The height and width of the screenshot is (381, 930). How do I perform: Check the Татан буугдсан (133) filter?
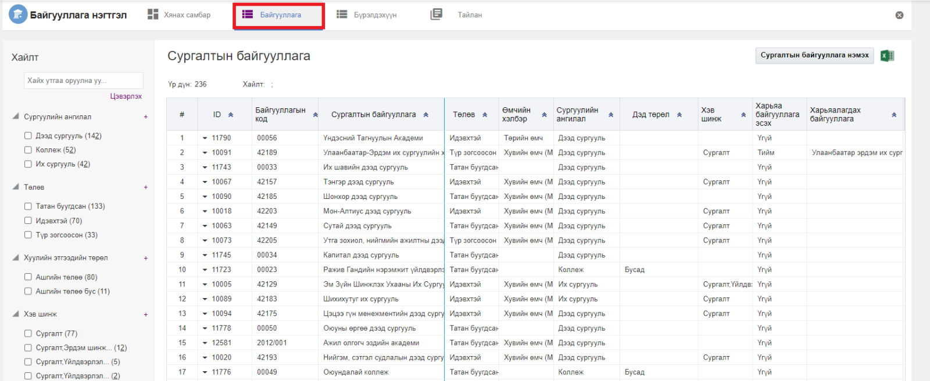[28, 206]
